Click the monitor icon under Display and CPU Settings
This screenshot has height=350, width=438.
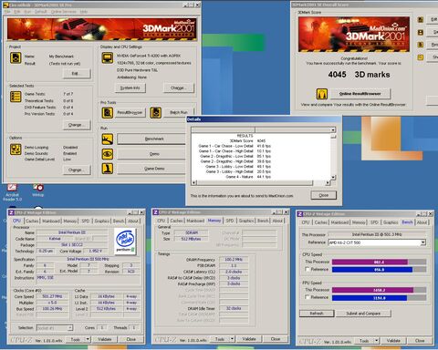[x=108, y=57]
